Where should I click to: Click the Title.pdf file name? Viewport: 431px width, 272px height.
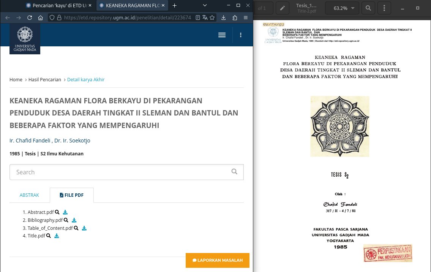36,236
